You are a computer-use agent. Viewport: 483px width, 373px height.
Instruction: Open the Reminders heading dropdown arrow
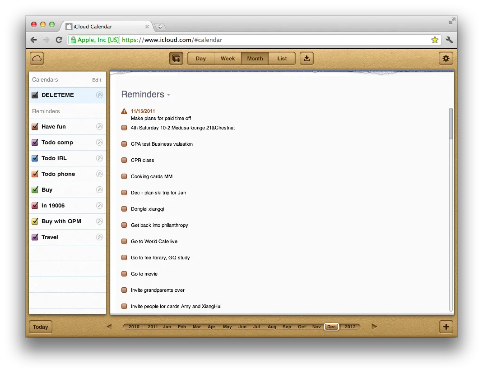[x=168, y=95]
